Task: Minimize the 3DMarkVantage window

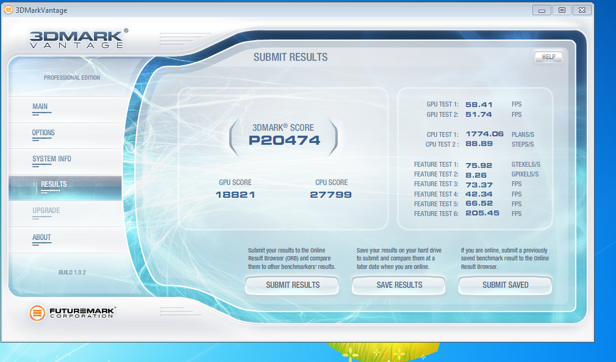Action: [x=542, y=10]
